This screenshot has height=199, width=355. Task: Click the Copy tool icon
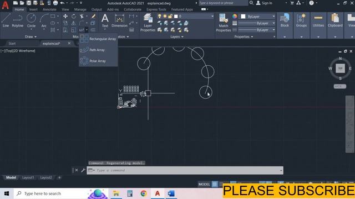(x=65, y=23)
